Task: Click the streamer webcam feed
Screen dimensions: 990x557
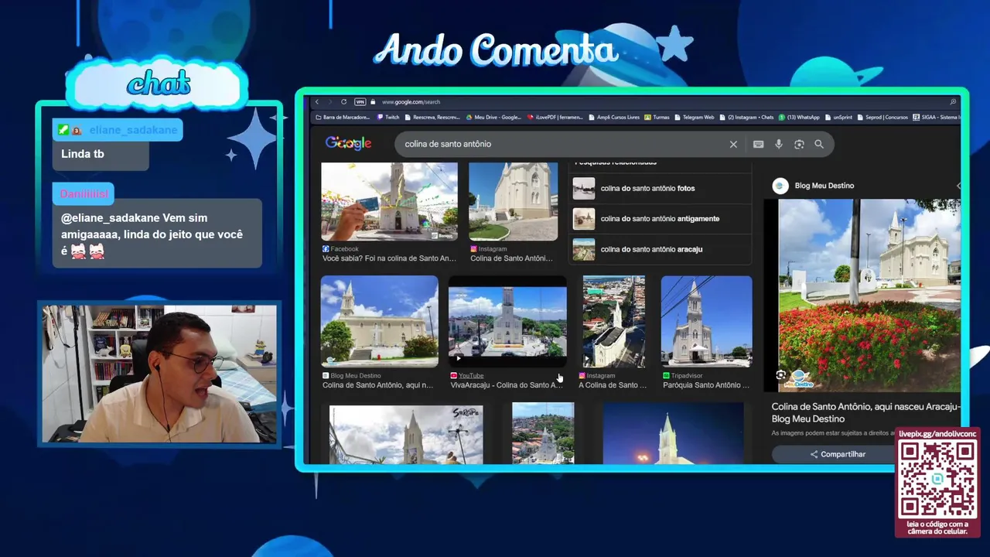Action: click(159, 374)
